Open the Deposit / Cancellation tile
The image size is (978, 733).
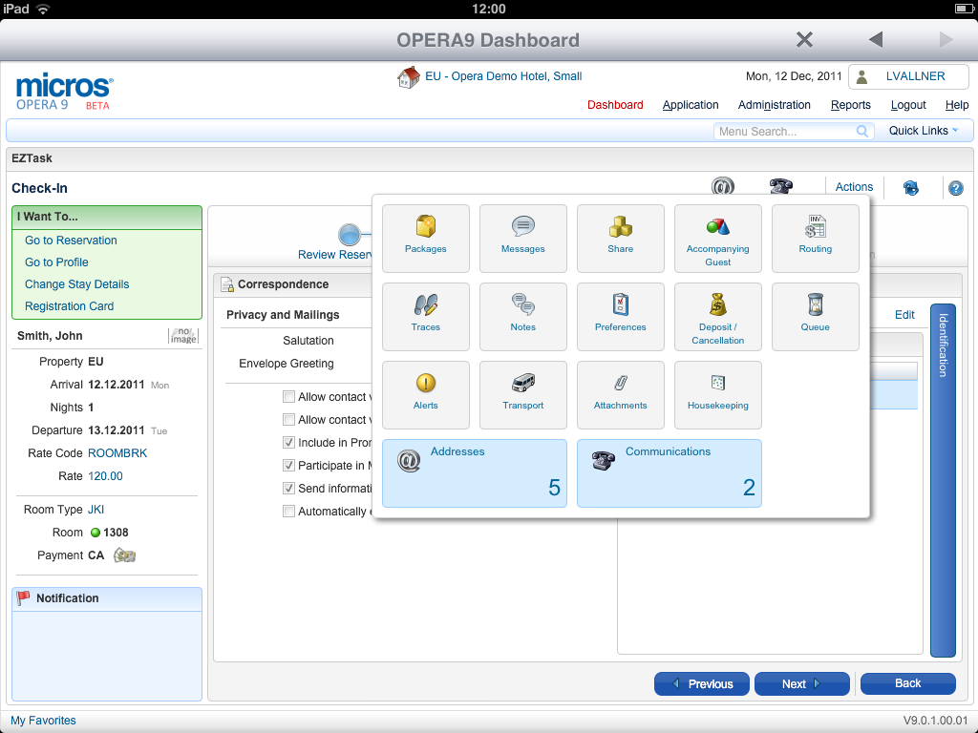(x=717, y=317)
